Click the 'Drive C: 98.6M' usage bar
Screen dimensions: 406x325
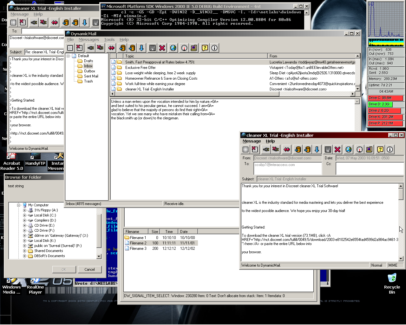[386, 98]
